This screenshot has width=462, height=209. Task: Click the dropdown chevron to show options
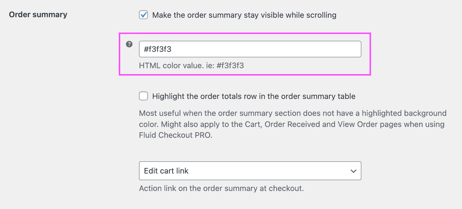(353, 171)
